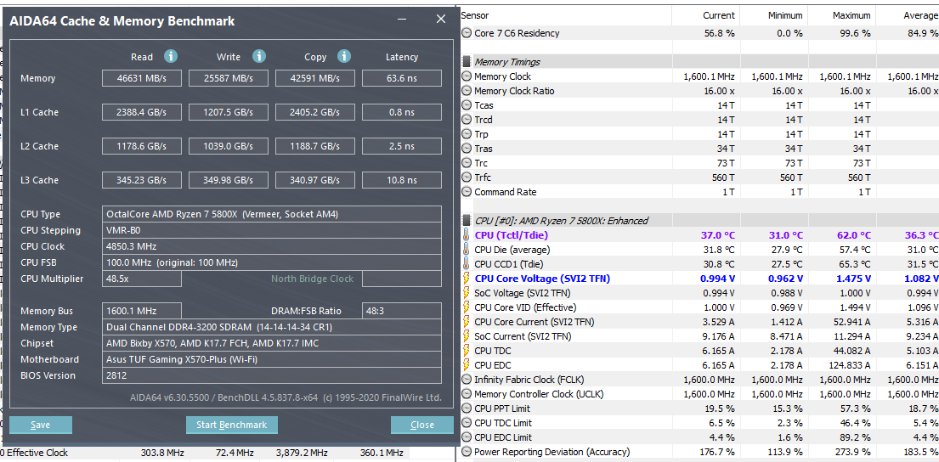Click the Current column header
This screenshot has width=939, height=462.
pyautogui.click(x=719, y=15)
